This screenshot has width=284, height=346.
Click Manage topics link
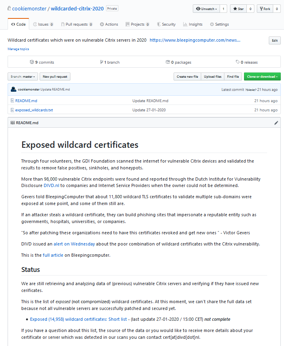coord(18,49)
